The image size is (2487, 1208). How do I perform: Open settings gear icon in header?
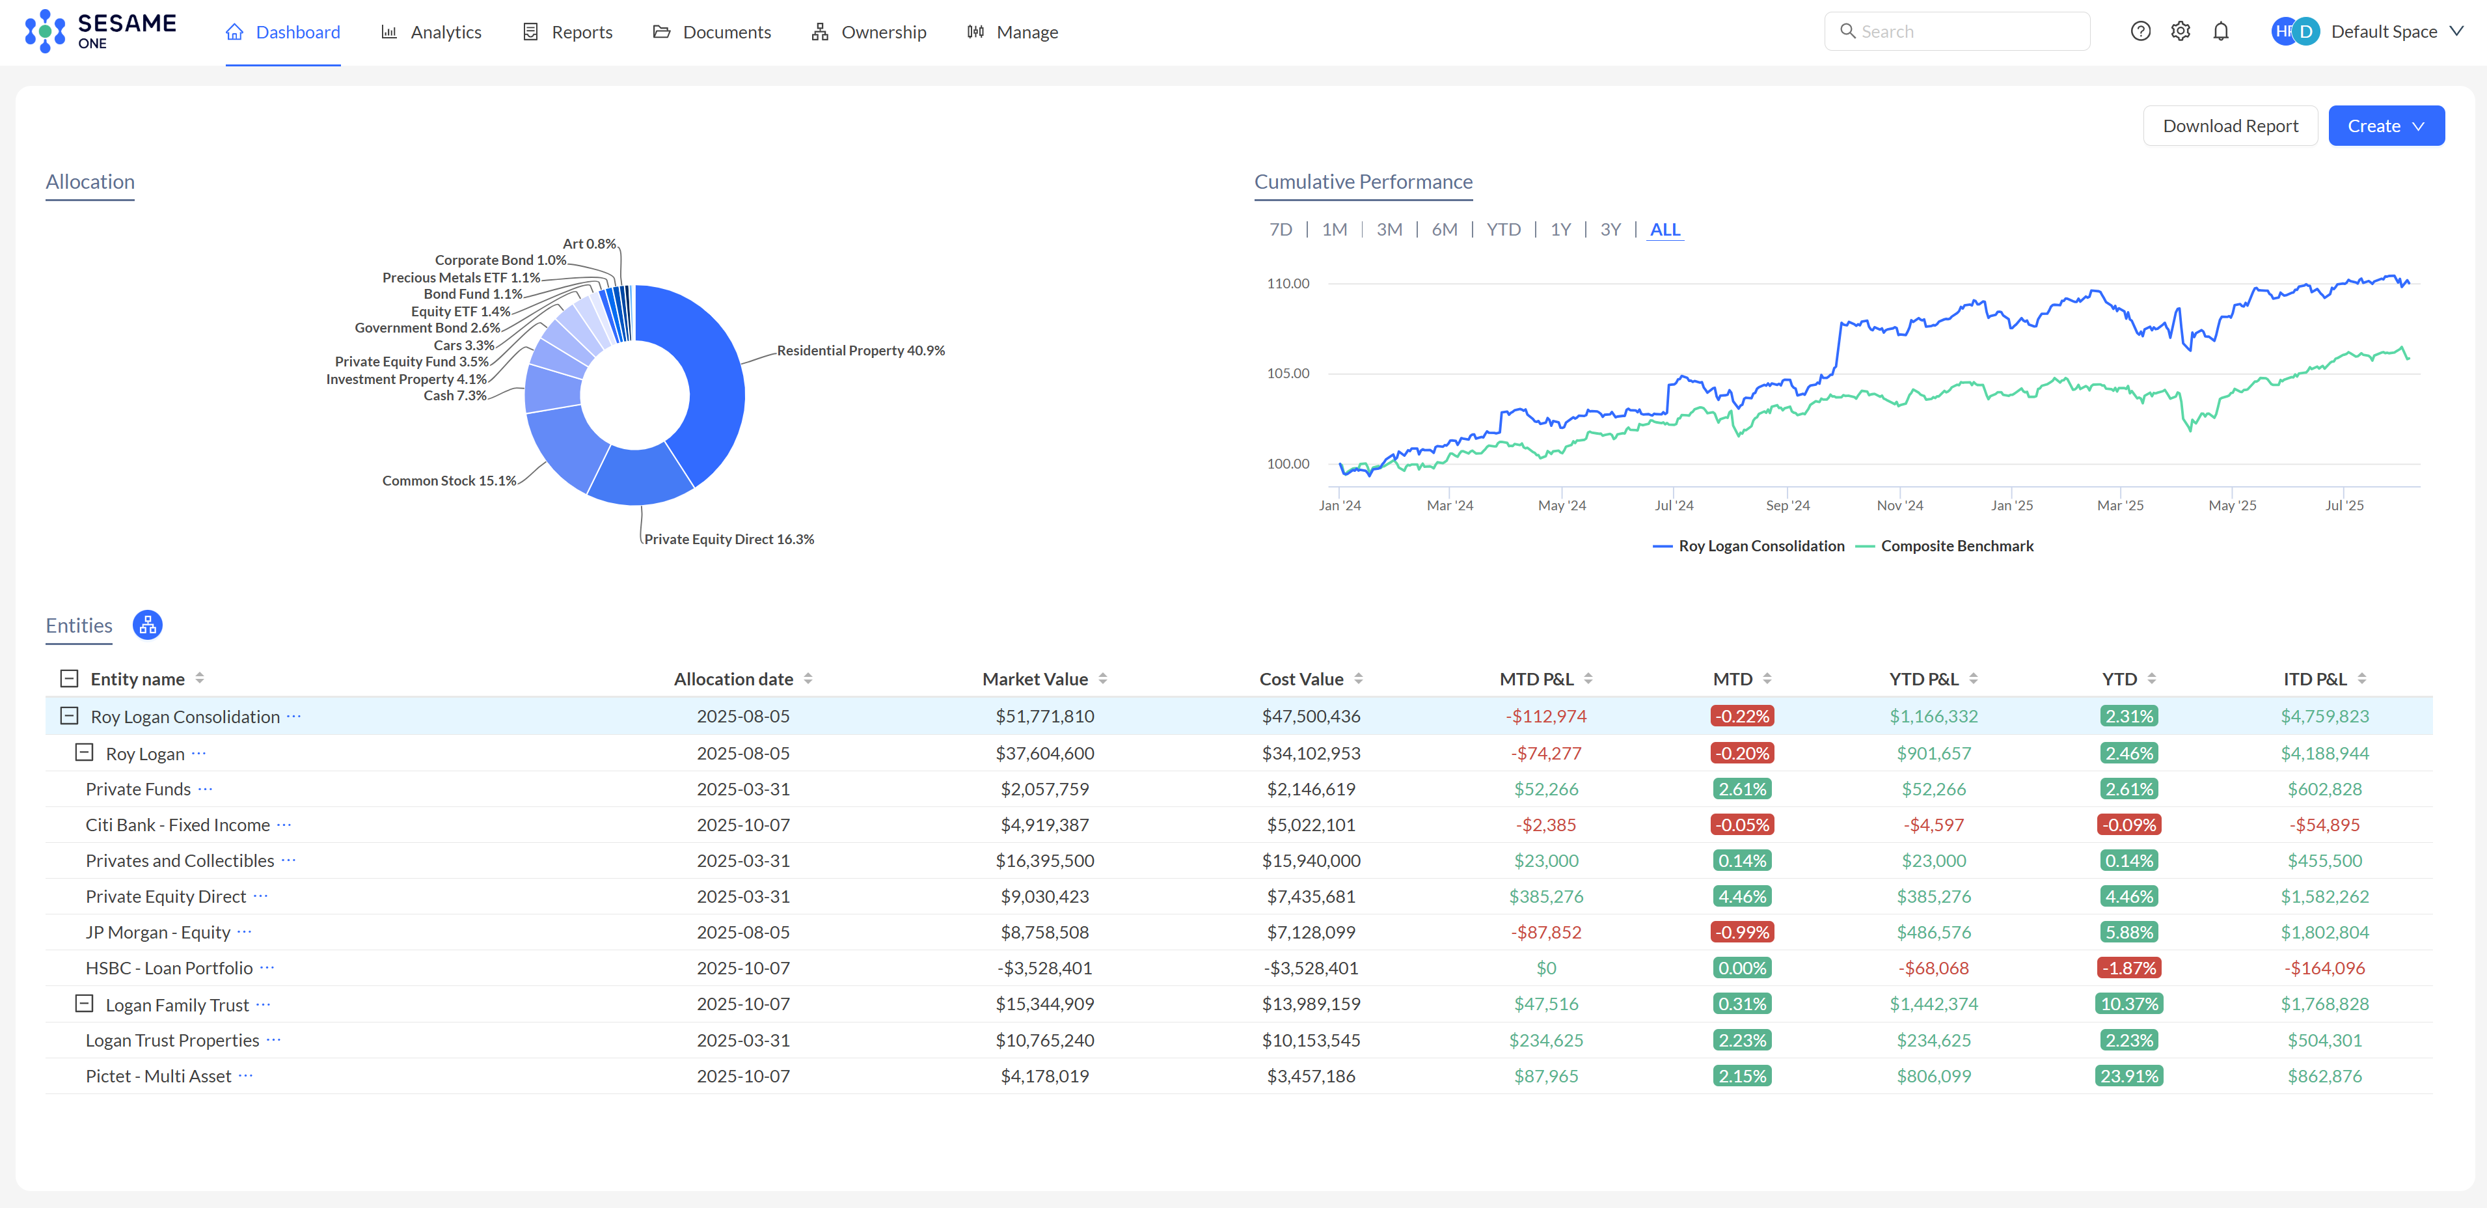[x=2180, y=32]
